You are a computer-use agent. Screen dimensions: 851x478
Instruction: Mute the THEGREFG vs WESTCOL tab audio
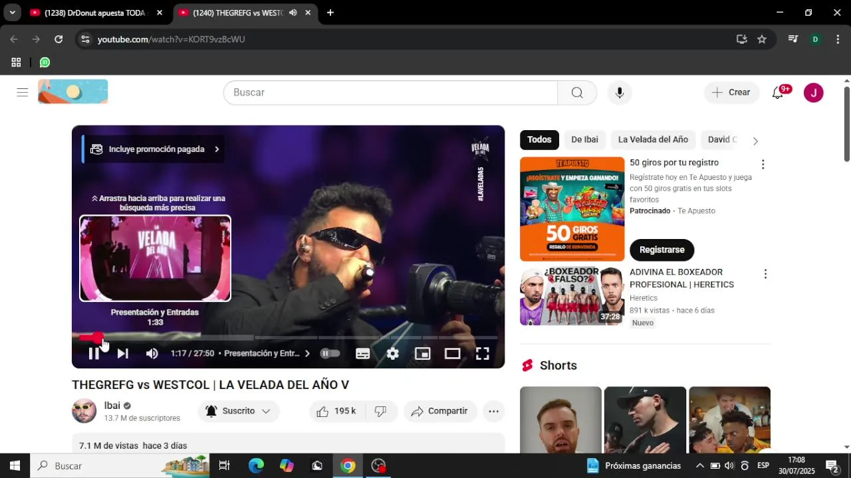(293, 13)
